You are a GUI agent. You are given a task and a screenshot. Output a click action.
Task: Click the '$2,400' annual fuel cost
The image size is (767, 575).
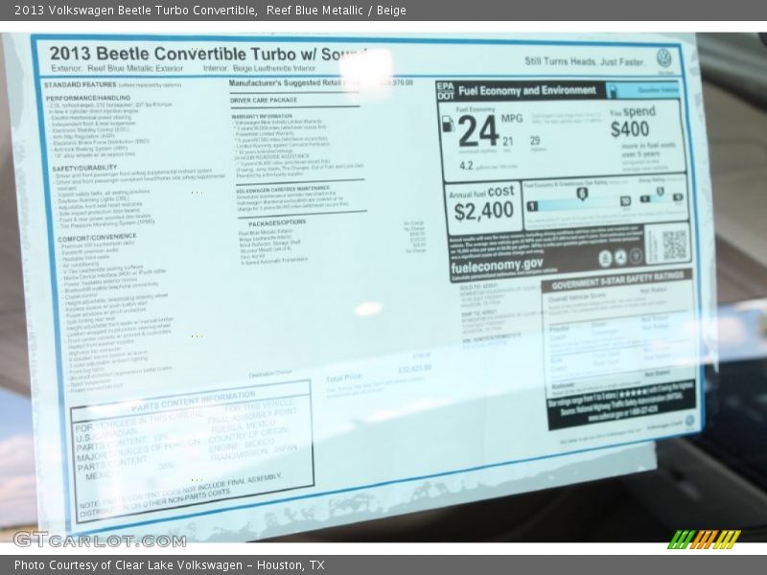(x=484, y=211)
